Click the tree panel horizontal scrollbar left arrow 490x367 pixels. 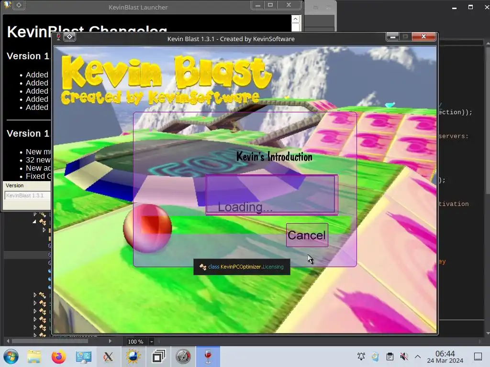pos(8,341)
